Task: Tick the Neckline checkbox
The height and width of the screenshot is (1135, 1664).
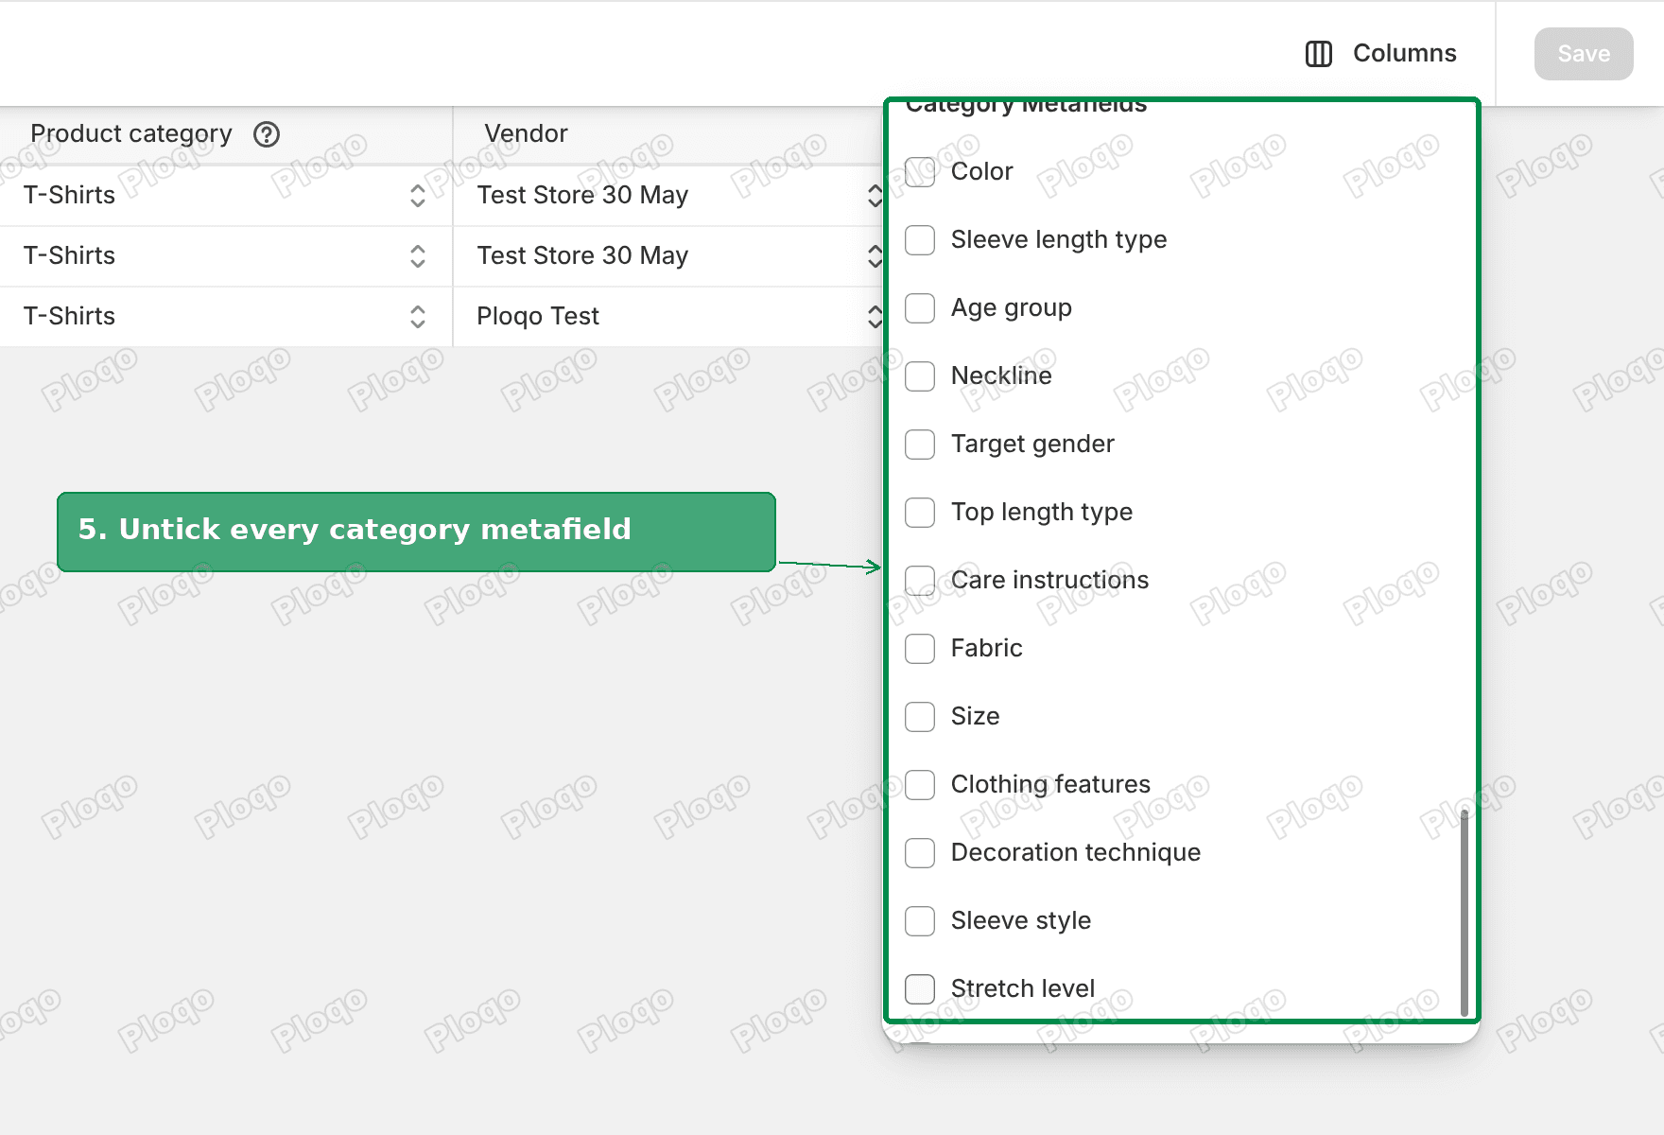Action: point(920,375)
